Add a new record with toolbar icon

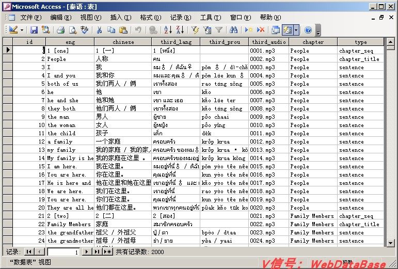click(249, 30)
